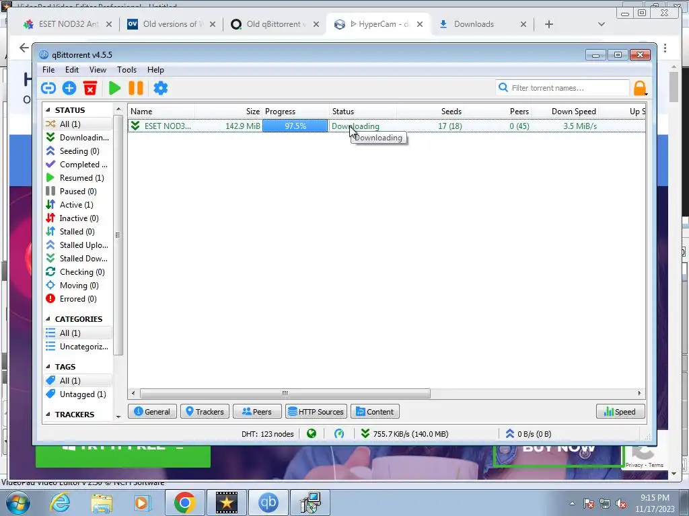Click the Speed graph button
Viewport: 689px width, 516px height.
tap(620, 412)
